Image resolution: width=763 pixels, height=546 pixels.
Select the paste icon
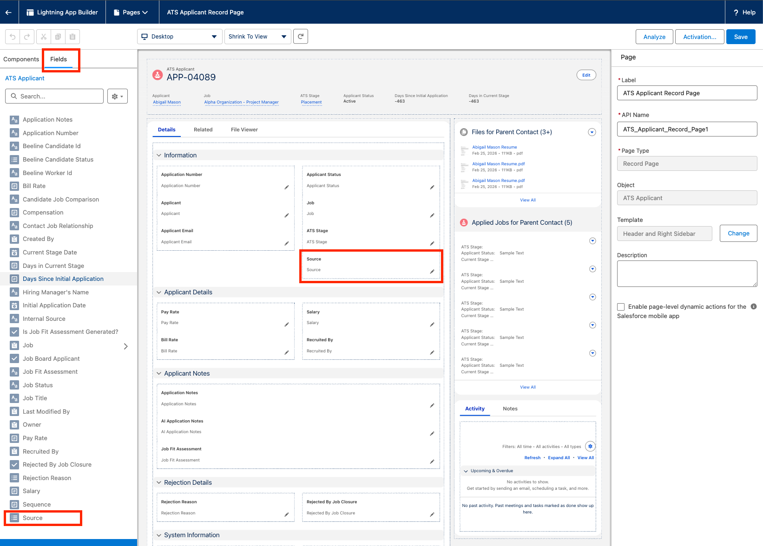[72, 36]
